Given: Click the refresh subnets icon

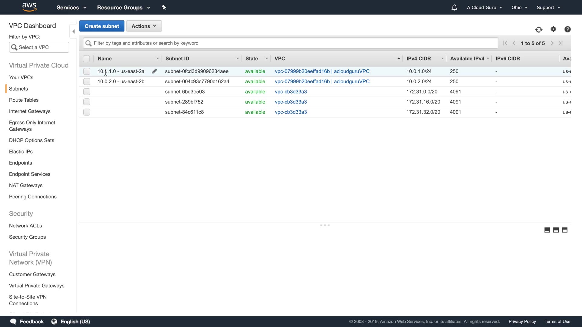Looking at the screenshot, I should click(x=539, y=29).
